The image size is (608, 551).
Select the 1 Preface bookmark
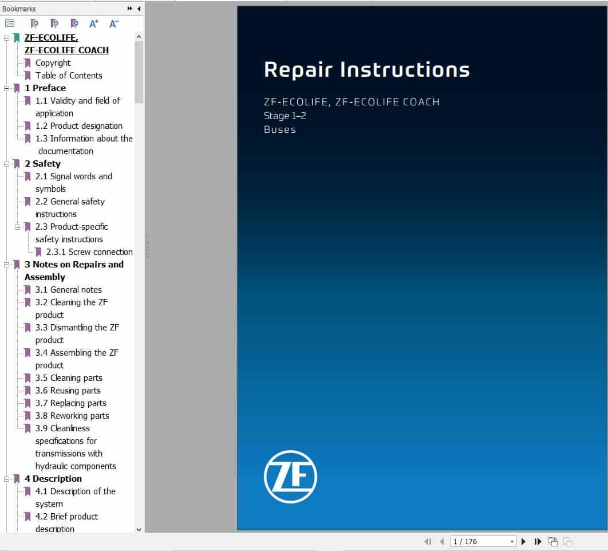tap(45, 88)
